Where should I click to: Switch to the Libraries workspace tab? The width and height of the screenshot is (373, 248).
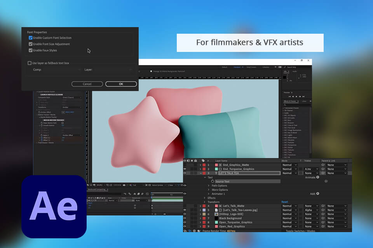click(x=266, y=67)
